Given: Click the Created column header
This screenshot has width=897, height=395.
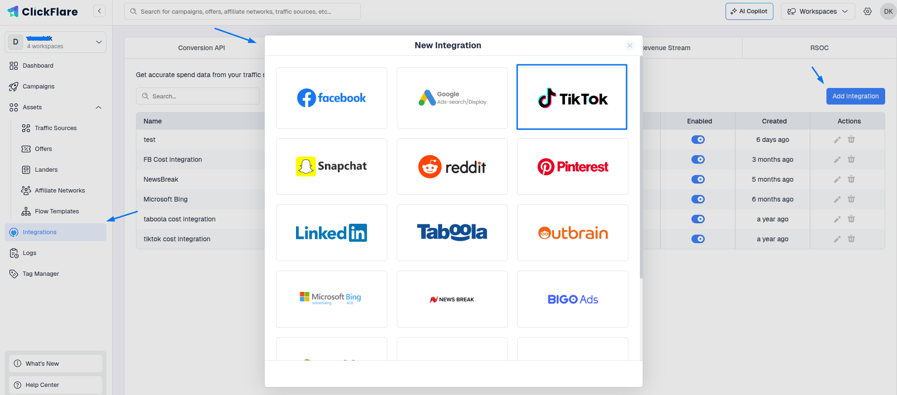Looking at the screenshot, I should (774, 121).
